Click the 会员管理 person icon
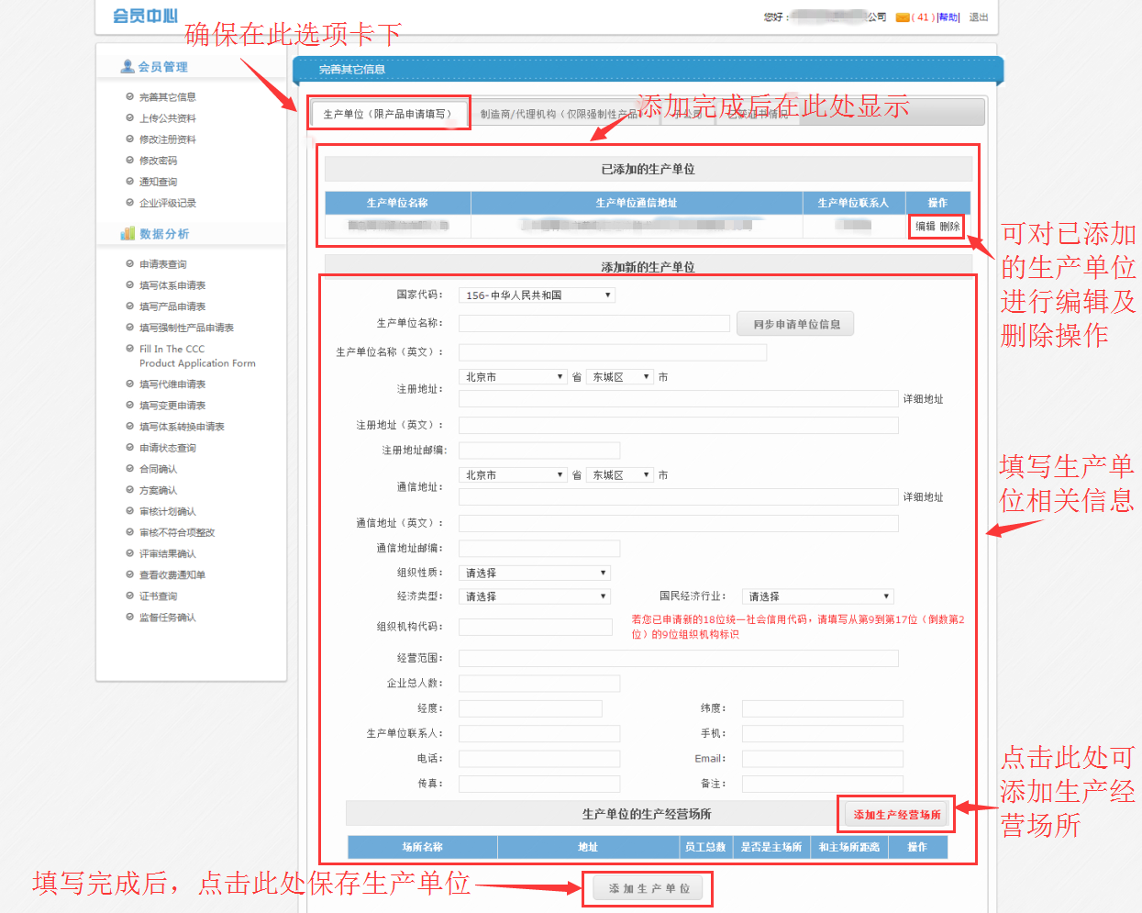This screenshot has height=913, width=1142. tap(128, 66)
